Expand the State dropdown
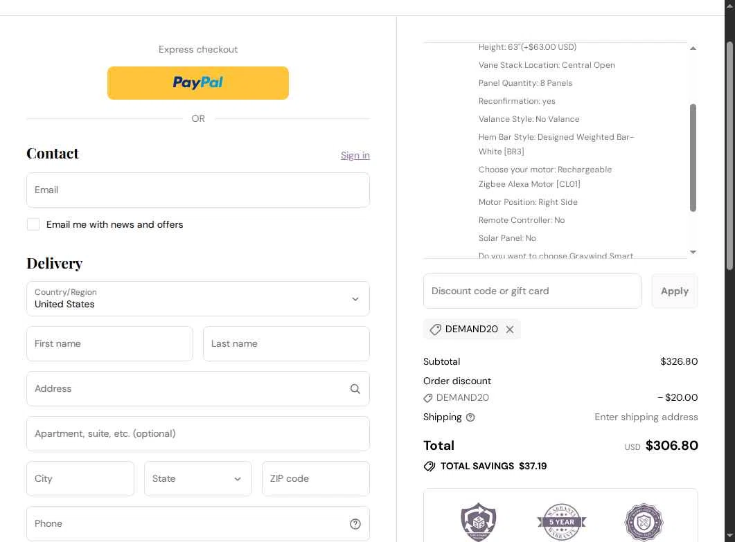This screenshot has width=735, height=542. point(198,479)
